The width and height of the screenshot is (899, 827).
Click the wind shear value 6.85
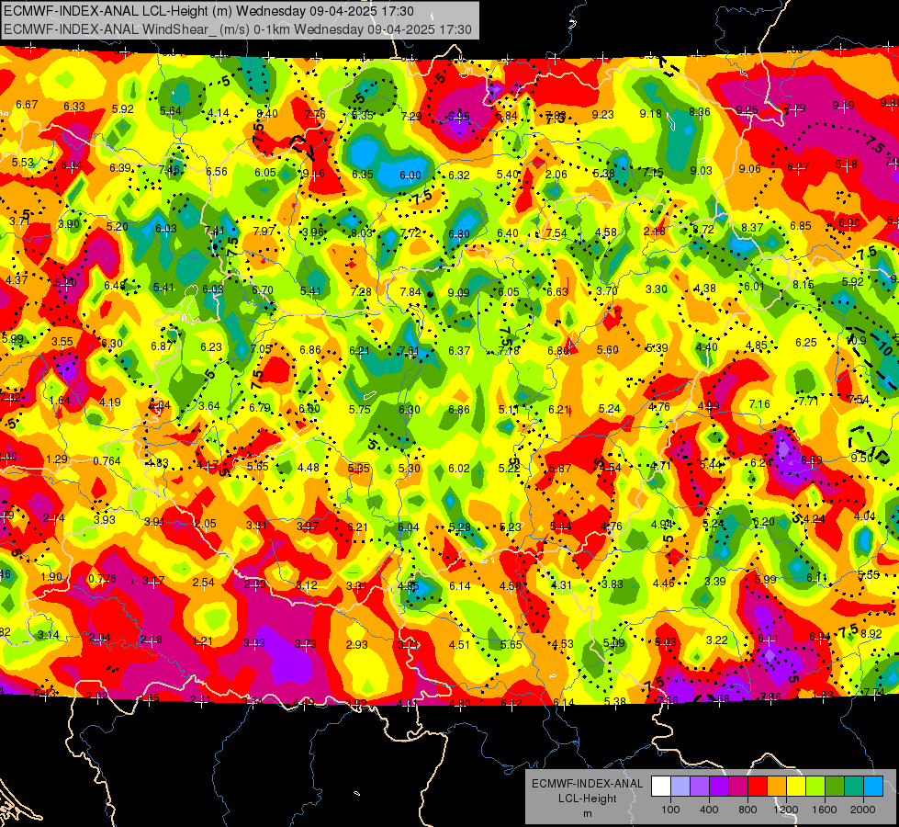tap(801, 226)
